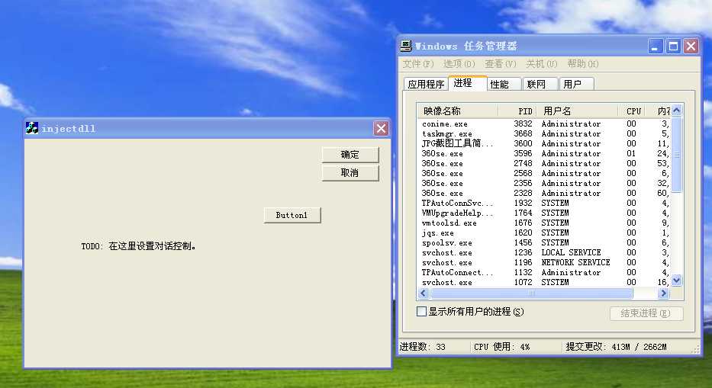
Task: Click the vertical scrollbar thumb
Action: click(677, 154)
